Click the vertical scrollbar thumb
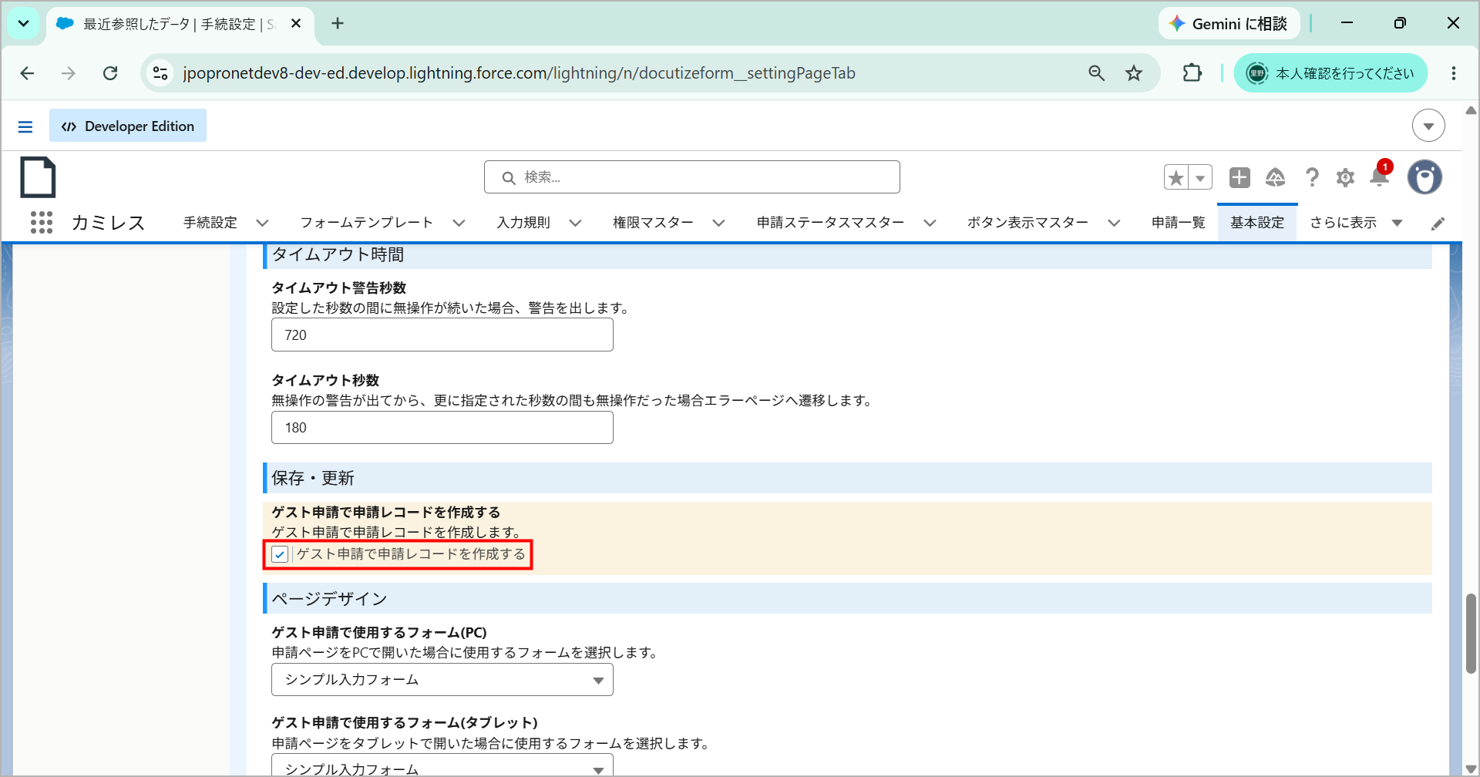1480x777 pixels. [1471, 634]
